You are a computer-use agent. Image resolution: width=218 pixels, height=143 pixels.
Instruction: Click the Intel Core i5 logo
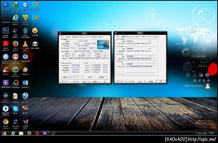tap(103, 45)
